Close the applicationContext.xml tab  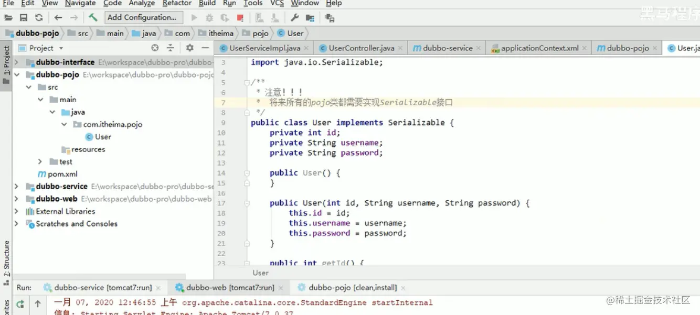585,48
